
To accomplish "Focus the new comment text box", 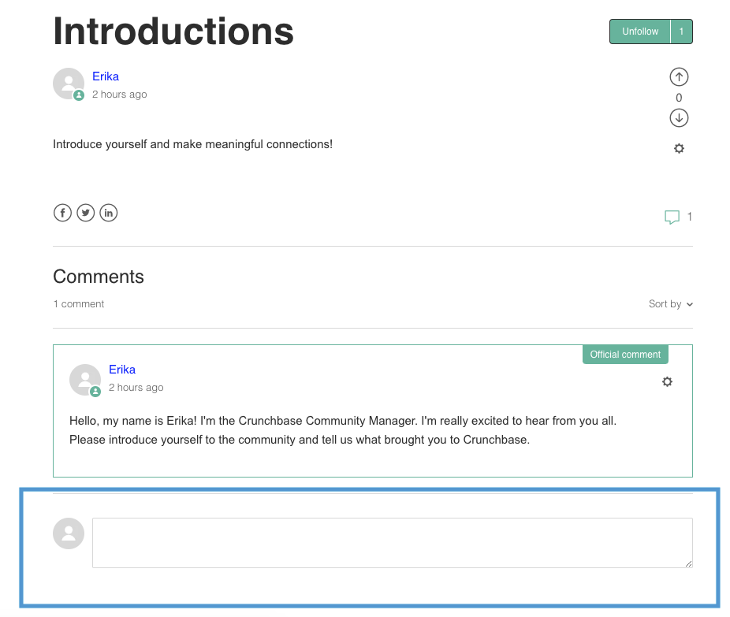I will click(x=393, y=543).
